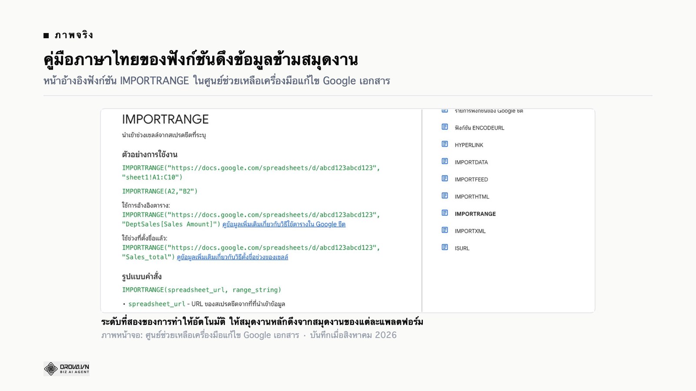This screenshot has height=391, width=696.
Task: Click the "DeptSales[Sales Amount]") code text
Action: tap(171, 224)
